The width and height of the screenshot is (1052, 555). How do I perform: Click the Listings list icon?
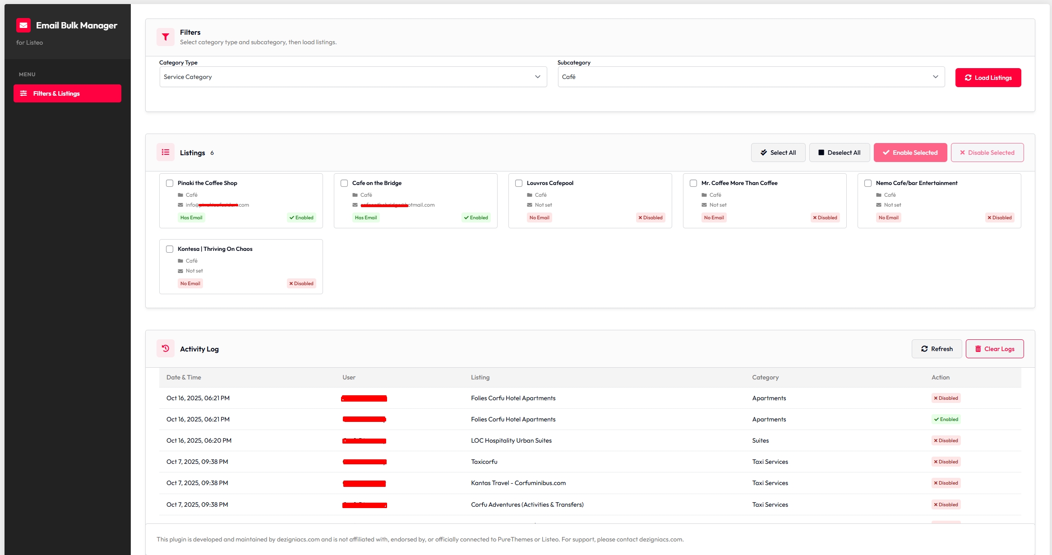tap(166, 152)
